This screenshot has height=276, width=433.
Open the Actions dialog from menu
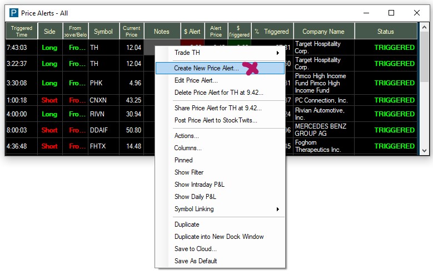186,136
